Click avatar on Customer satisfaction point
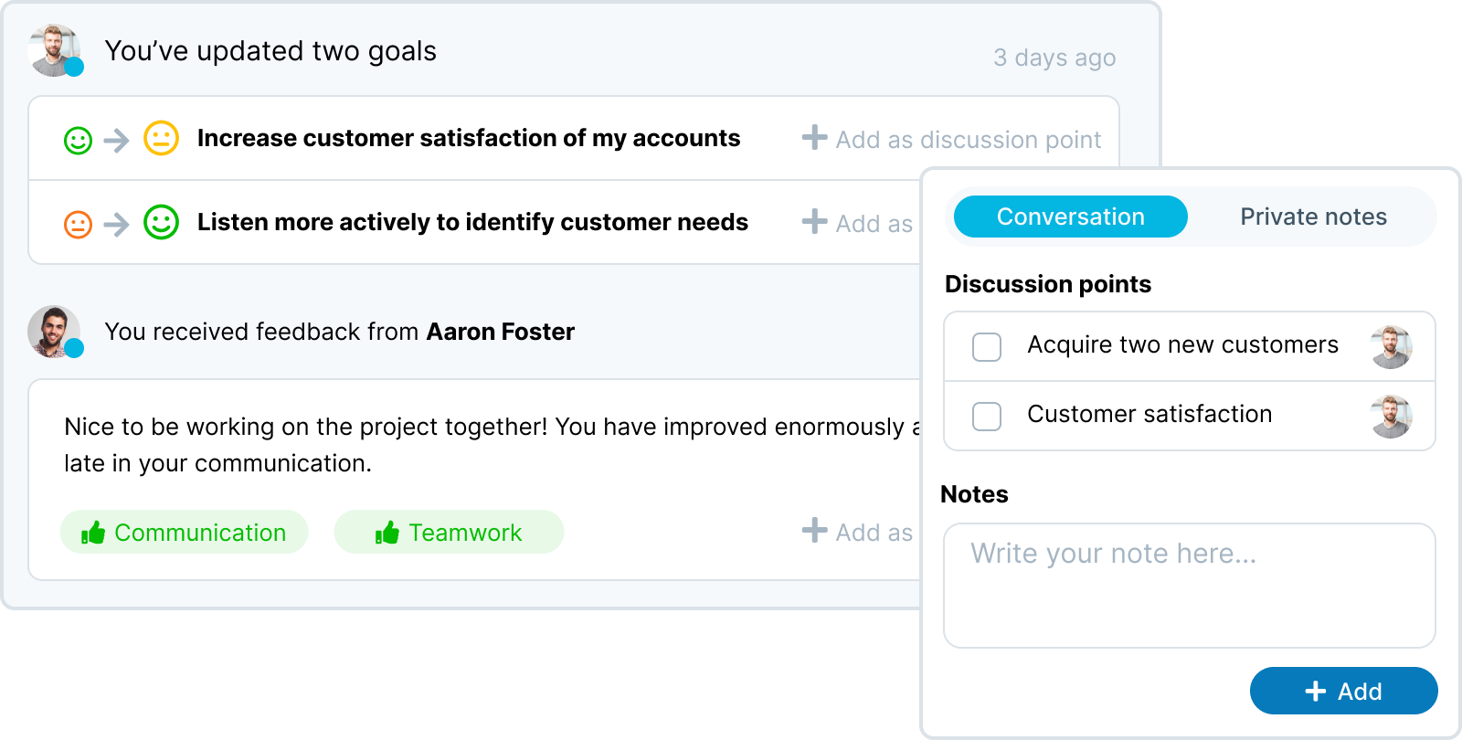This screenshot has width=1462, height=740. [1391, 416]
